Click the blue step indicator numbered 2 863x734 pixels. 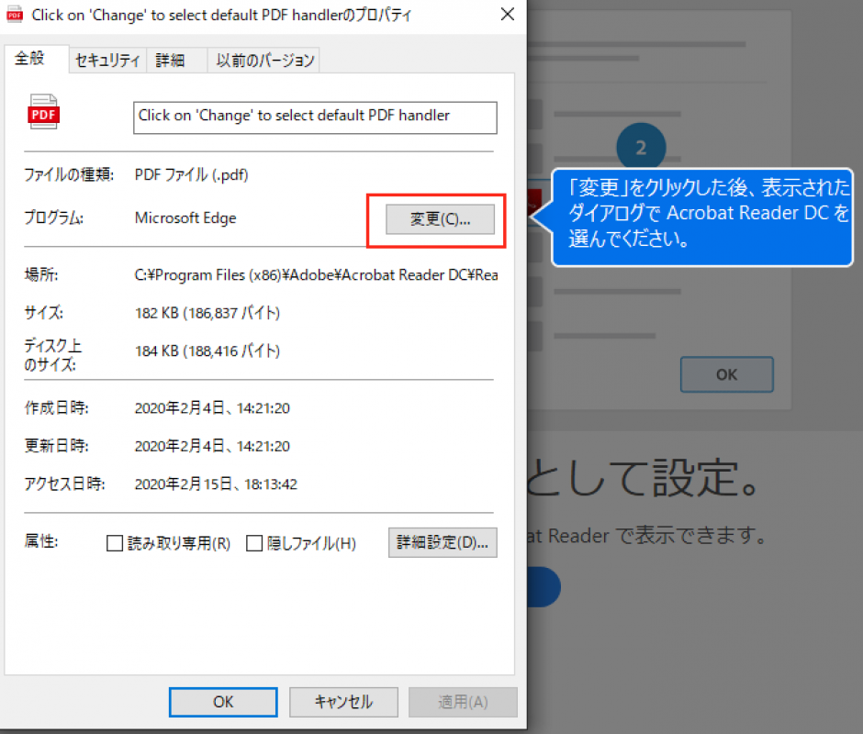(641, 146)
